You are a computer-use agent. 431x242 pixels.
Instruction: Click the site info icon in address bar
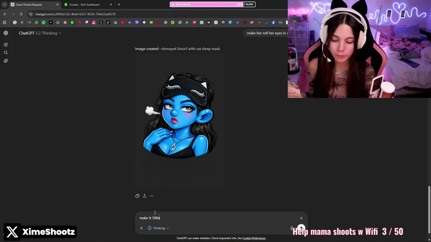pyautogui.click(x=31, y=14)
